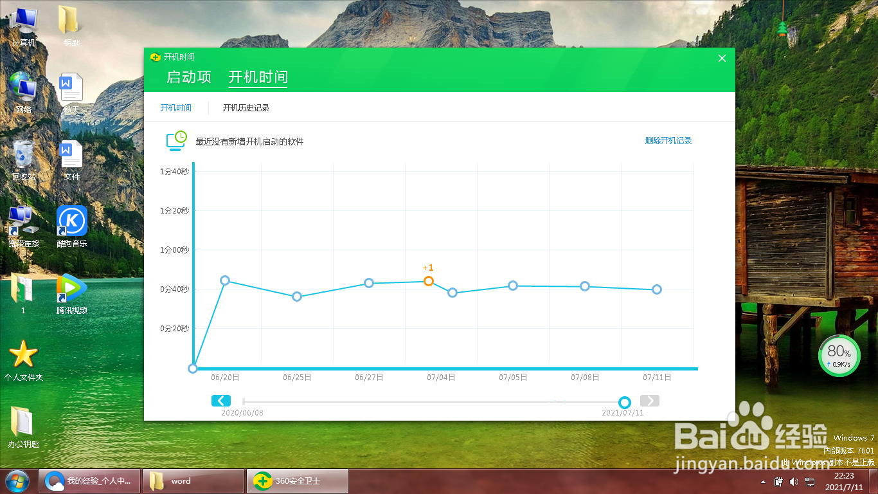
Task: Click the 最近没有新增开机启动的软件 notice text
Action: click(x=249, y=142)
